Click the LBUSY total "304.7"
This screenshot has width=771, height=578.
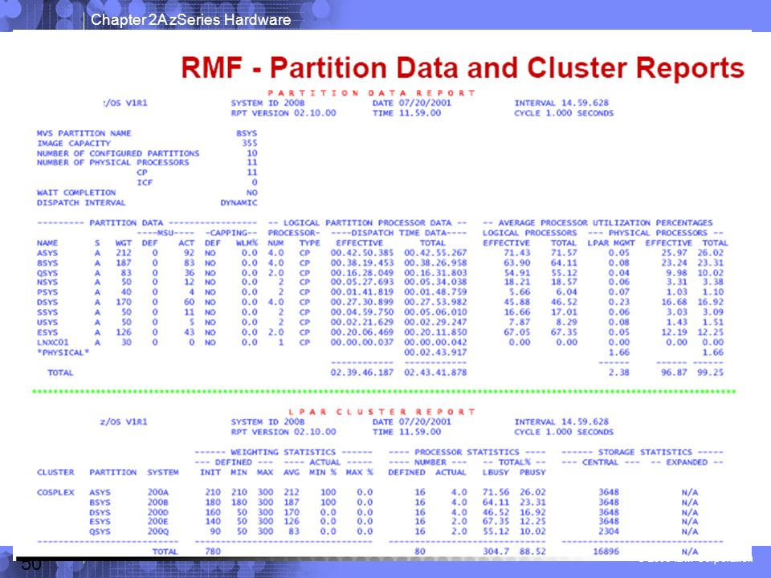tap(496, 552)
